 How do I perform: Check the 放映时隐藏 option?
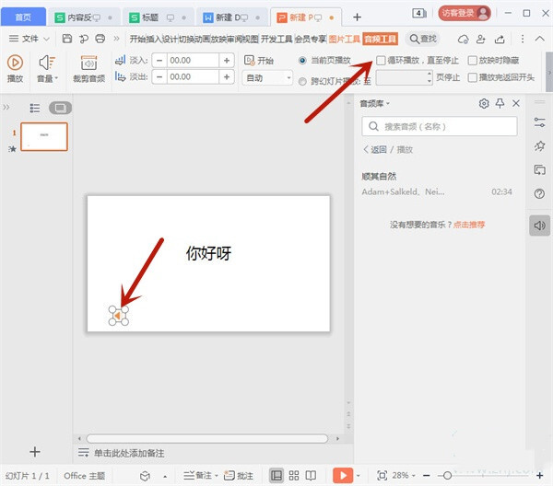[x=473, y=60]
